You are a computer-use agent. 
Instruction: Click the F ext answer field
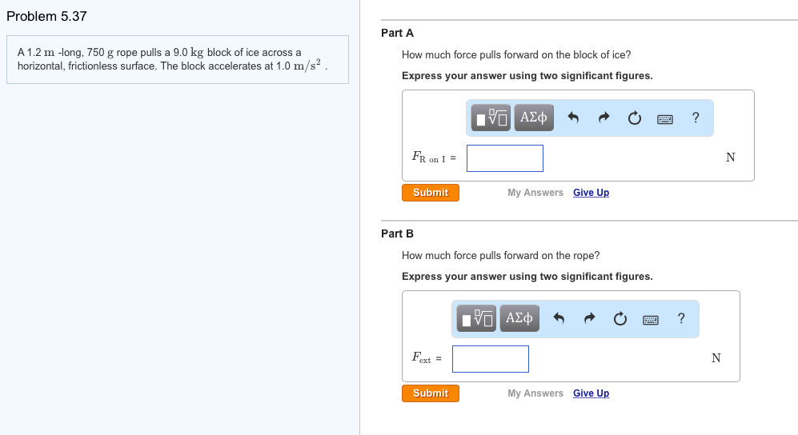click(x=491, y=359)
